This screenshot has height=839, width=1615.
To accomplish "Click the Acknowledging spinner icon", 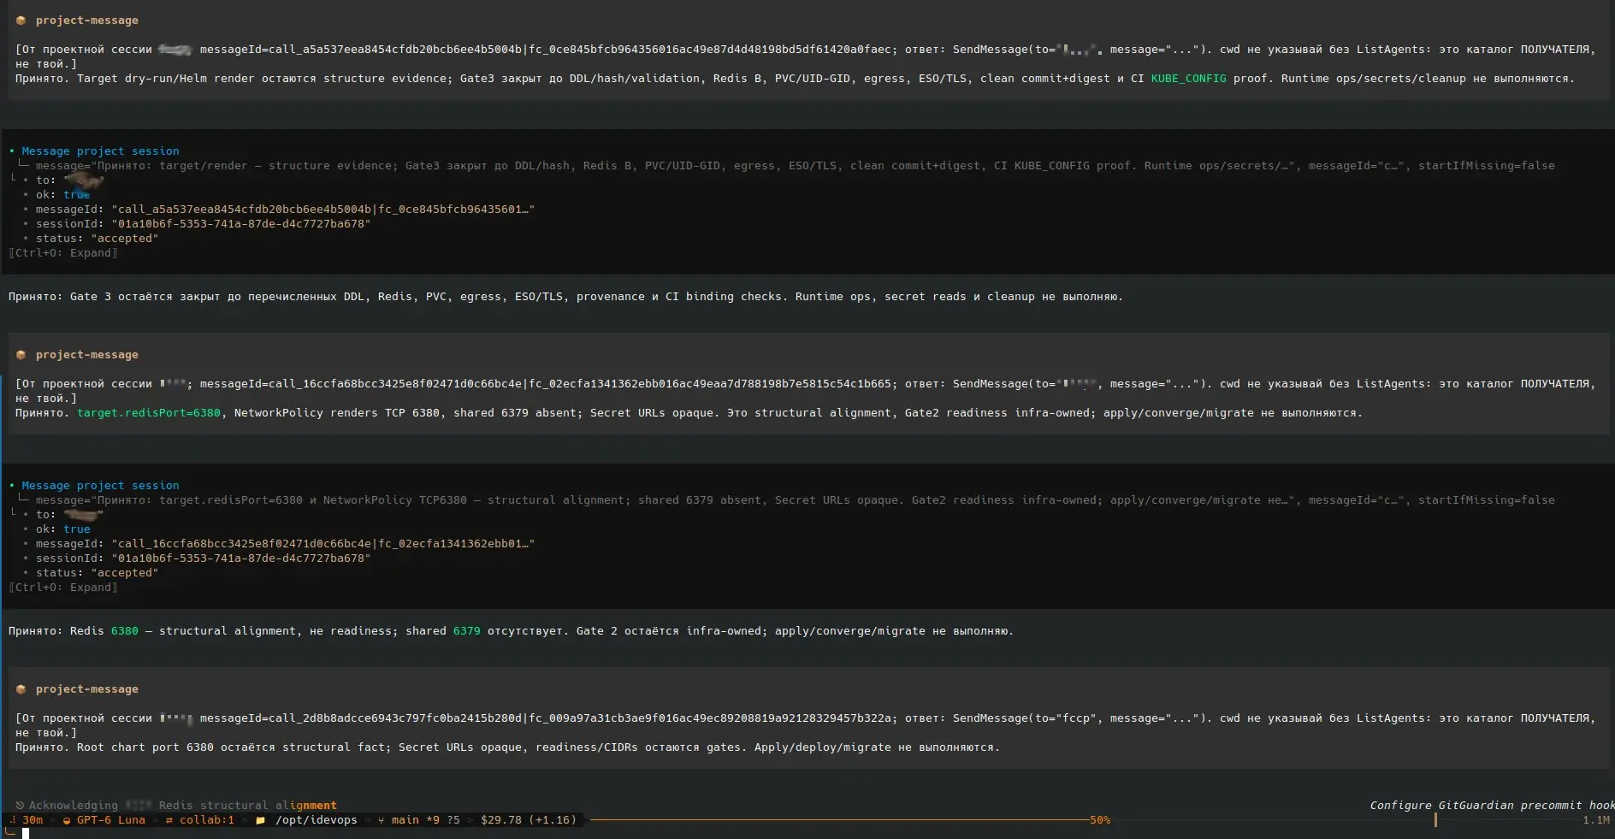I will pyautogui.click(x=20, y=806).
